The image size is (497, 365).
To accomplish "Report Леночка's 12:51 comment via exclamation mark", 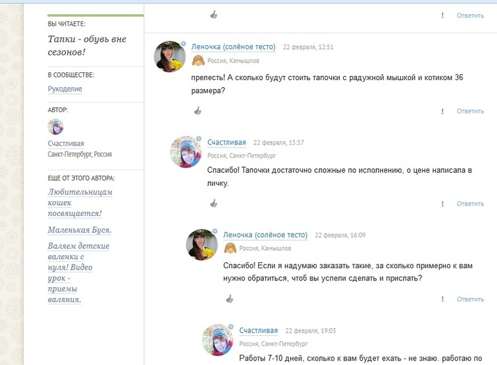I will coord(443,111).
